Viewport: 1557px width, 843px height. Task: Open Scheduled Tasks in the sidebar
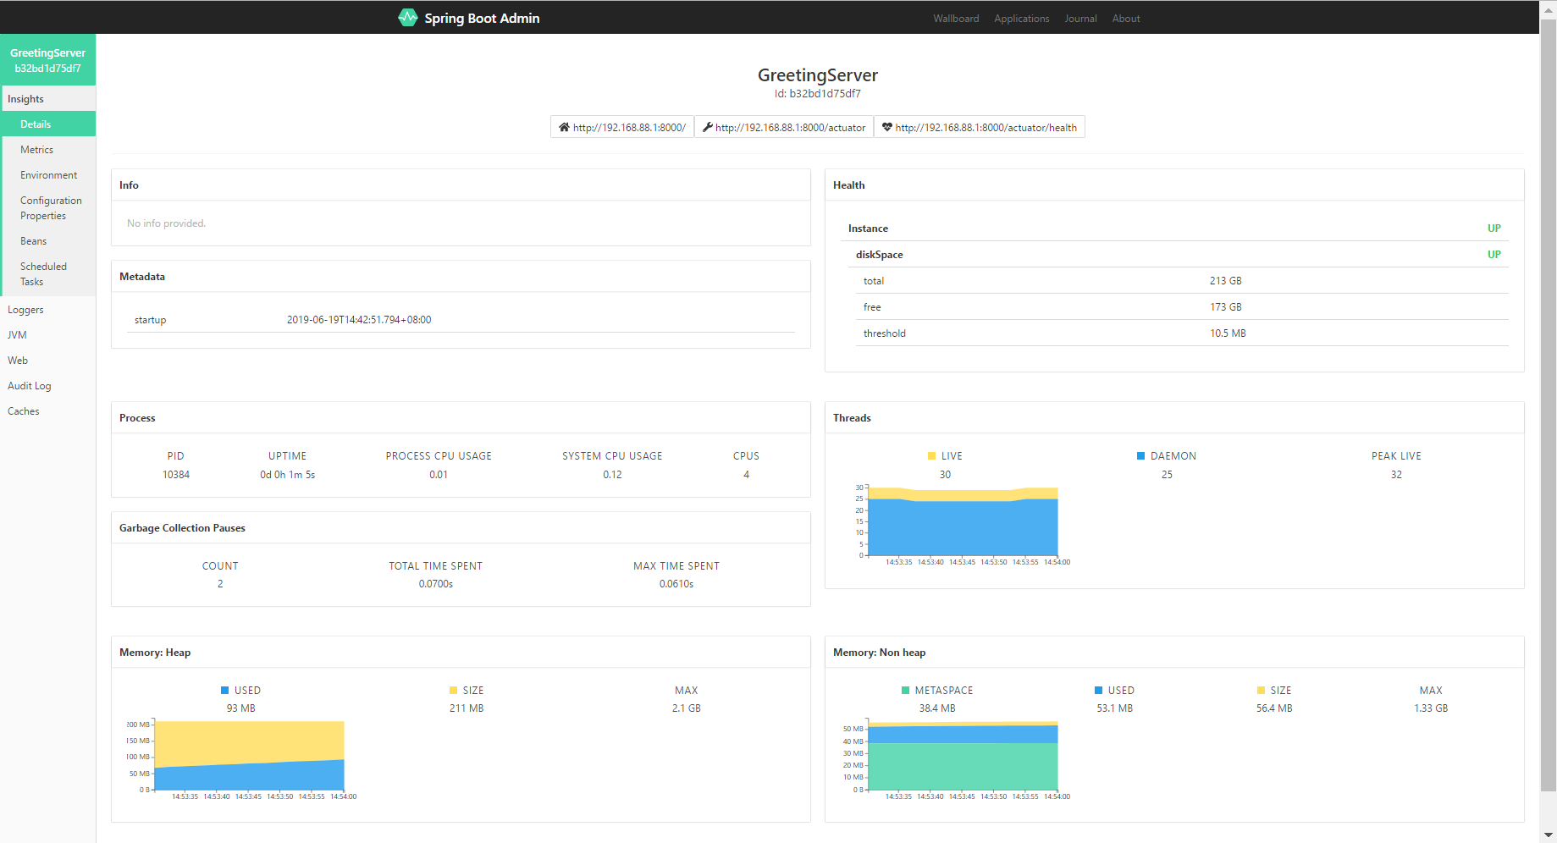coord(47,274)
